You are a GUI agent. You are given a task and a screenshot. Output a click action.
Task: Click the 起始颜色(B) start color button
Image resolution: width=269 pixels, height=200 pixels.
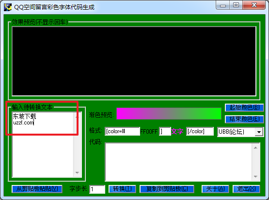244,108
